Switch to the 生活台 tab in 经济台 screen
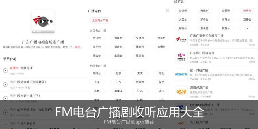 204,28
